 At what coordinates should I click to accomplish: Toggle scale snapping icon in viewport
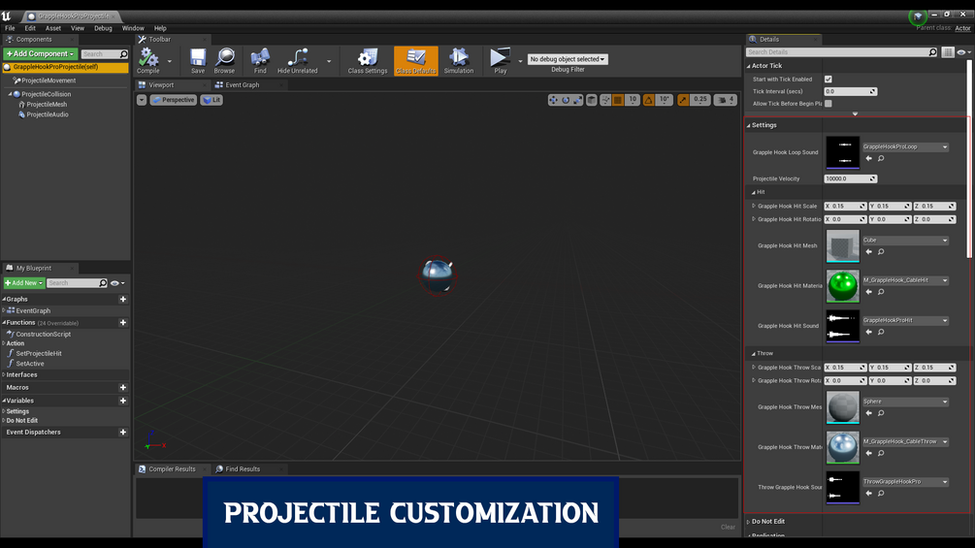point(683,100)
